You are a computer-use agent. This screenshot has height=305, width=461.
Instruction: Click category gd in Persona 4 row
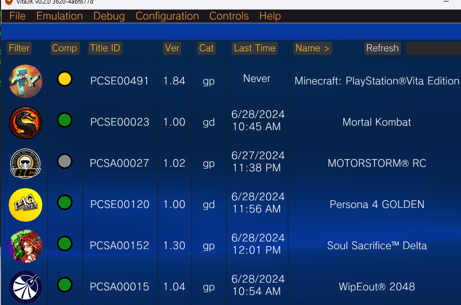pos(209,205)
